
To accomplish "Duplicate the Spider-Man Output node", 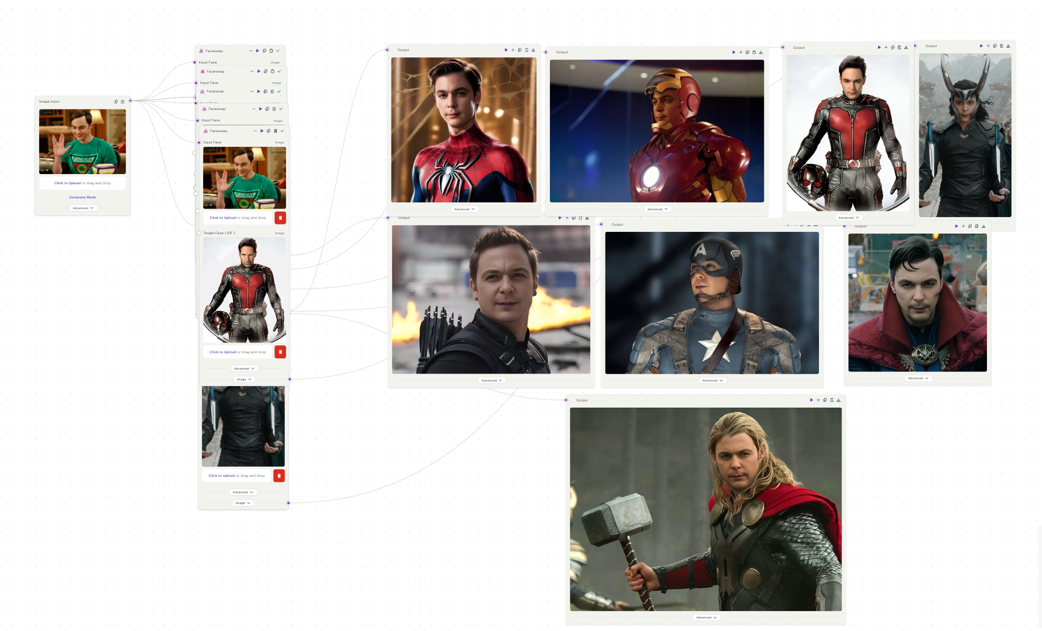I will [520, 50].
